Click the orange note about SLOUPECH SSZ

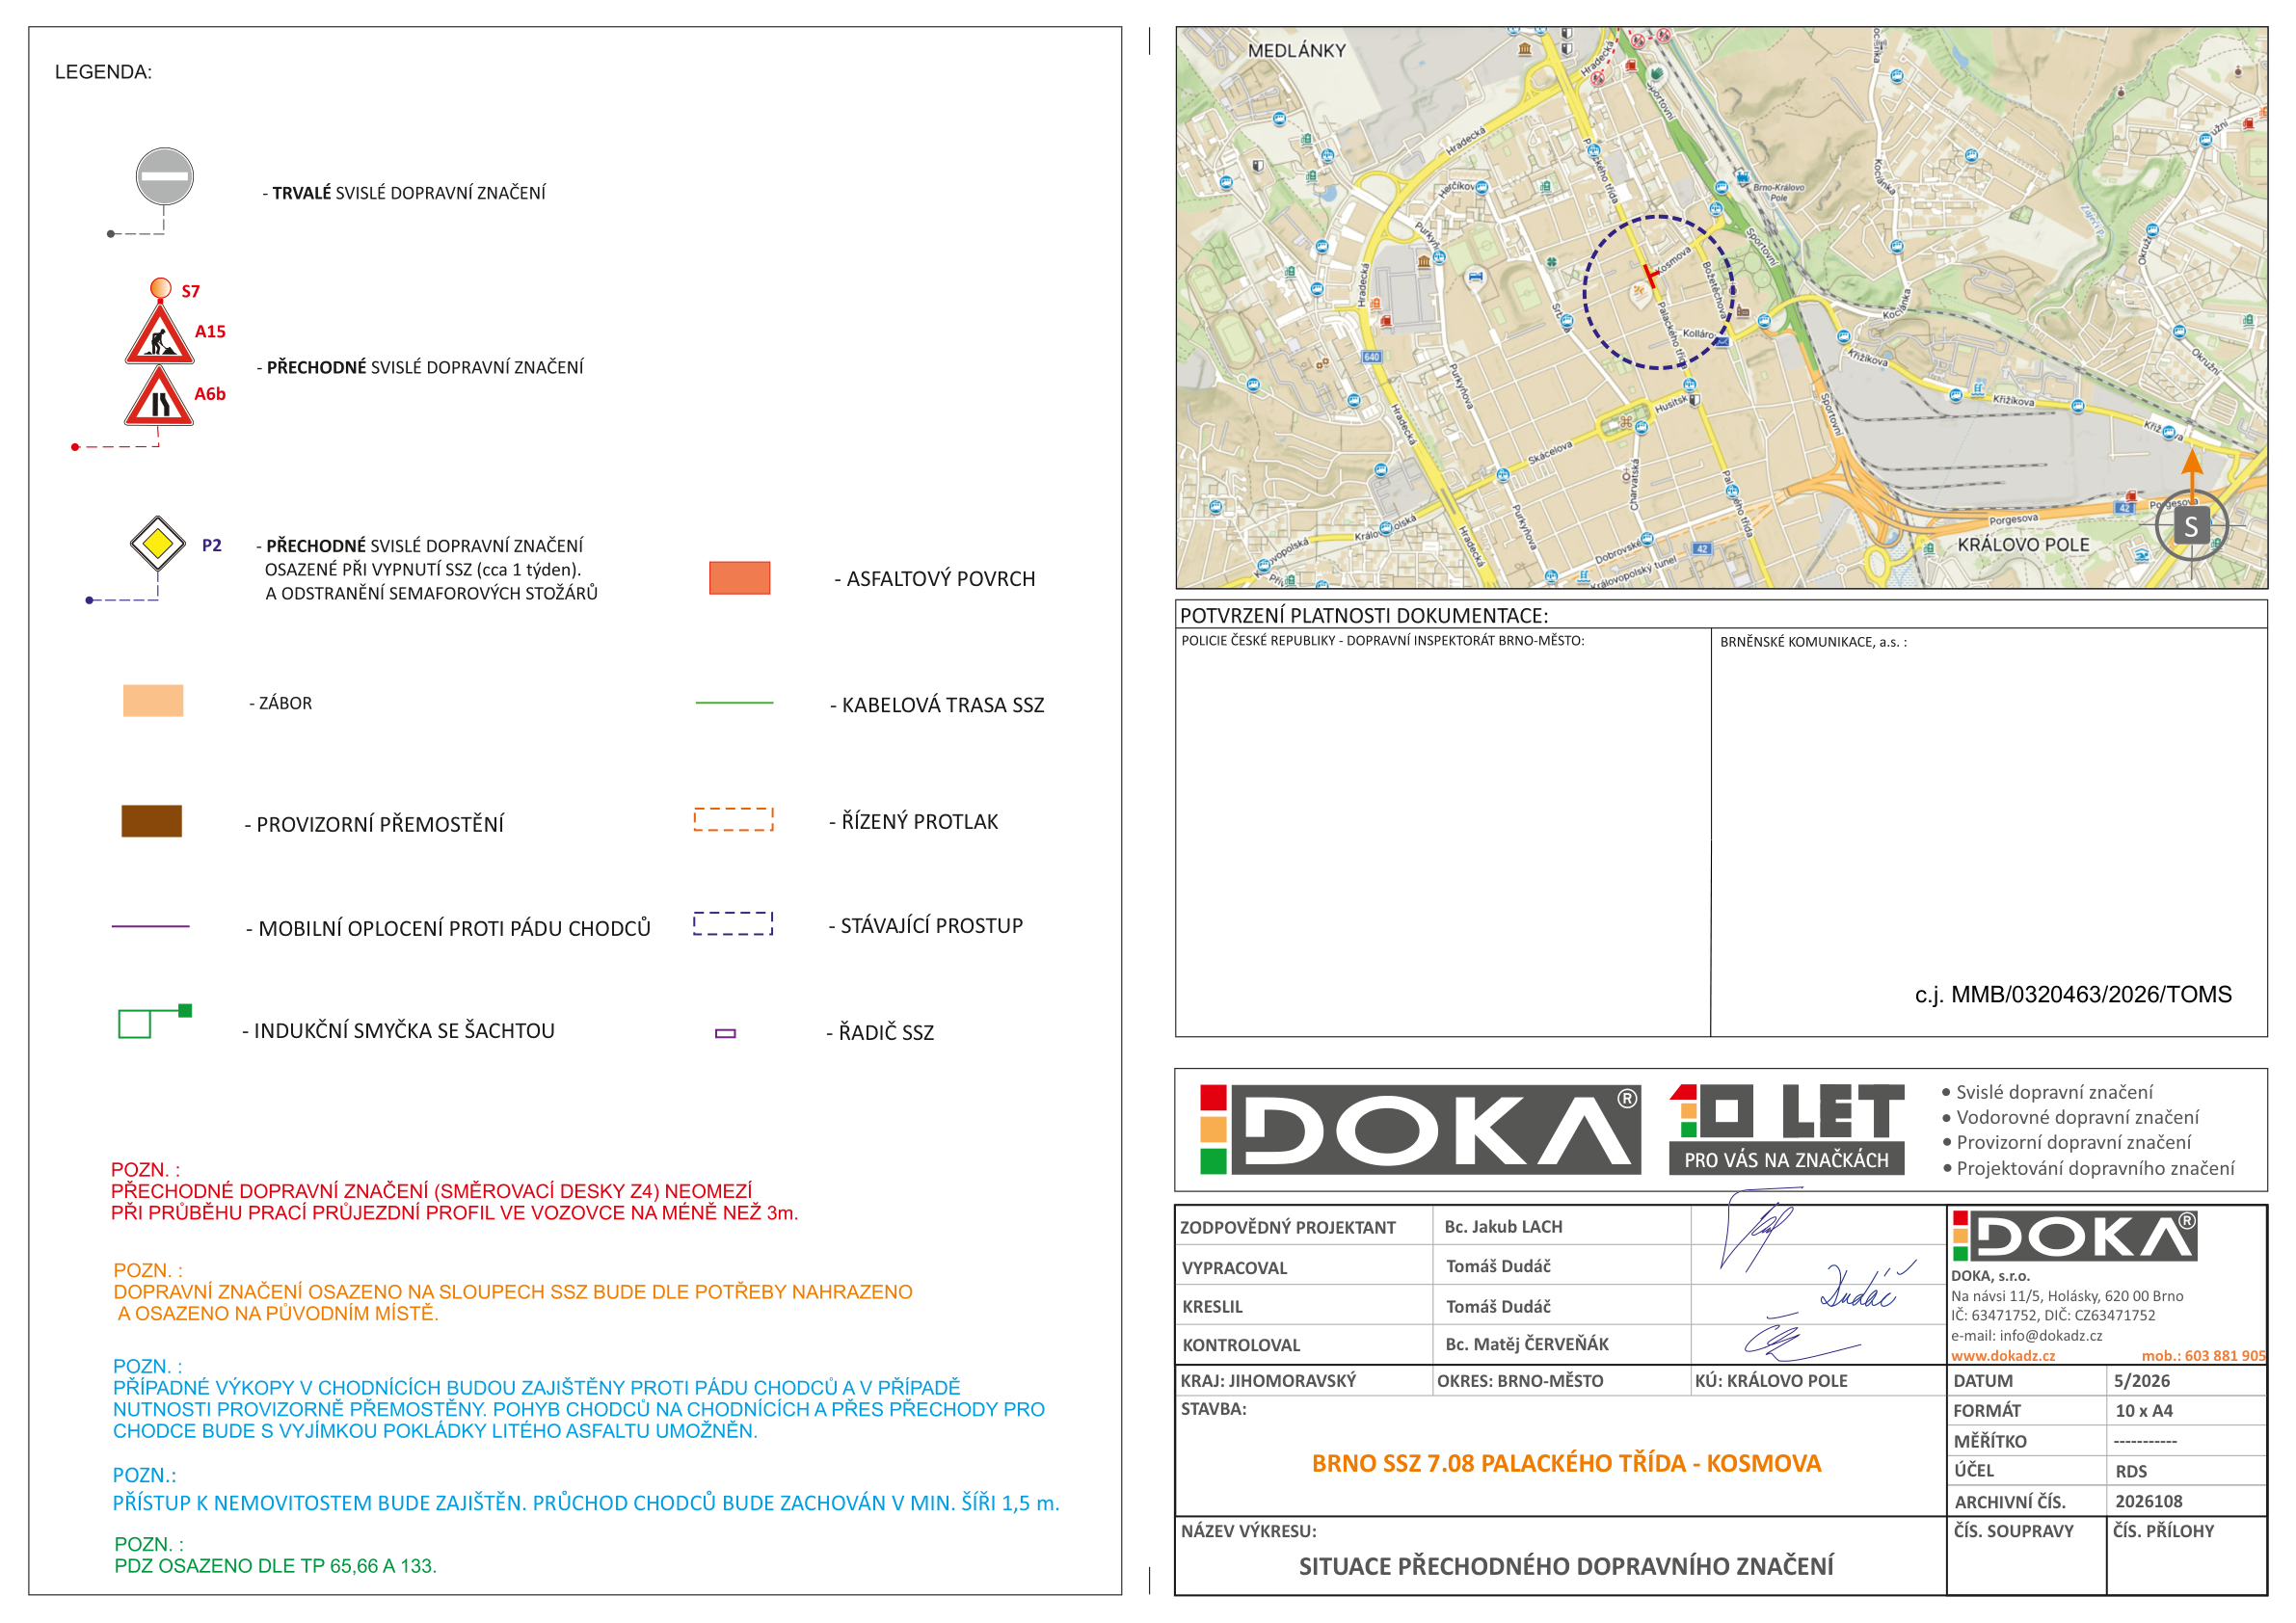[x=512, y=1292]
